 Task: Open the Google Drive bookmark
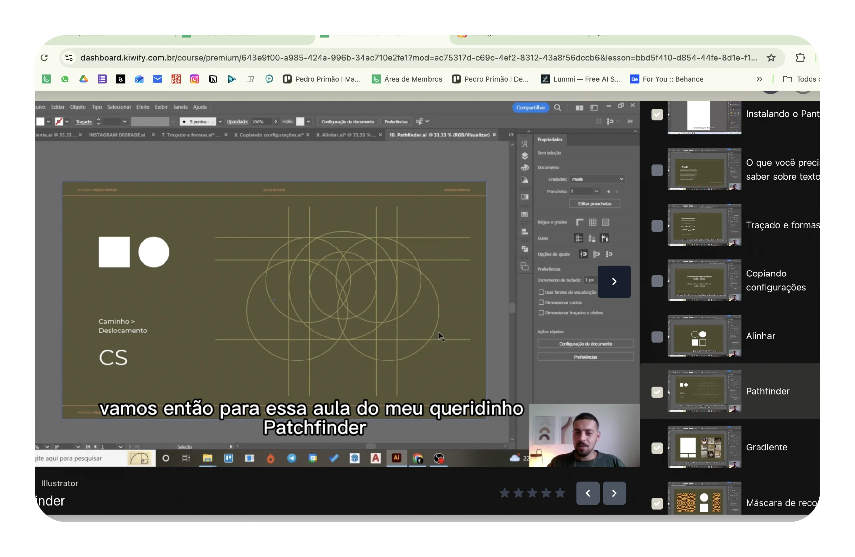click(x=84, y=79)
